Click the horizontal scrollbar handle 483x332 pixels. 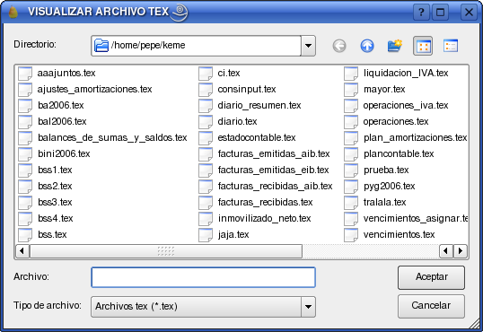coord(166,251)
